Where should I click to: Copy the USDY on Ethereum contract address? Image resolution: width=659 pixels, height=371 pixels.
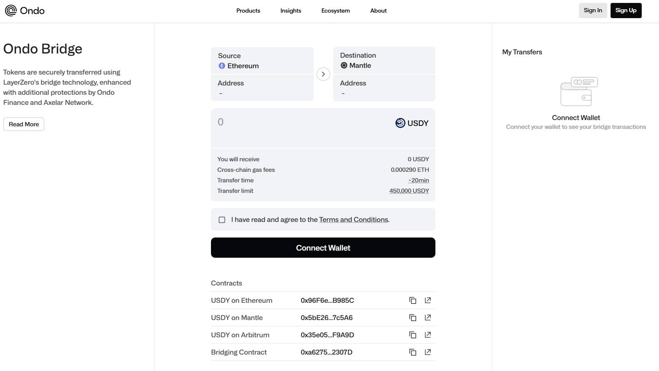tap(413, 300)
